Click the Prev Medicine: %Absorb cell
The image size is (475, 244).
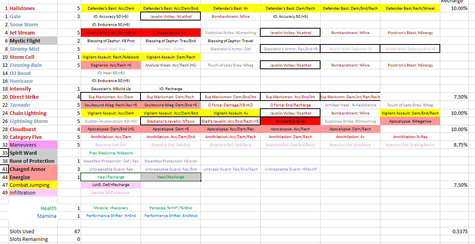tap(111, 153)
